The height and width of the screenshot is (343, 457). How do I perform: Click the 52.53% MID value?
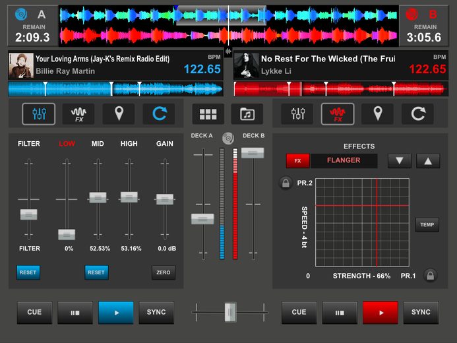[x=100, y=249]
